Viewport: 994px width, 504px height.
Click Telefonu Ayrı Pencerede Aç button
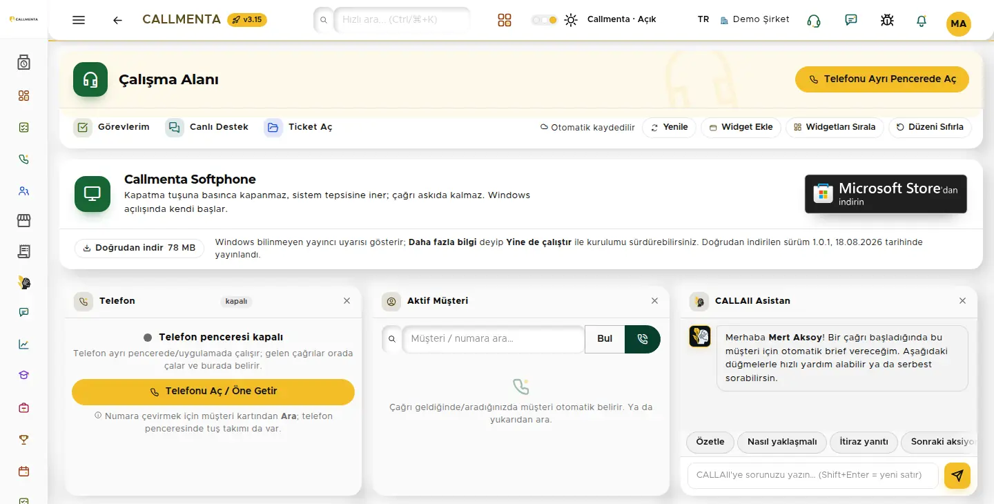882,79
